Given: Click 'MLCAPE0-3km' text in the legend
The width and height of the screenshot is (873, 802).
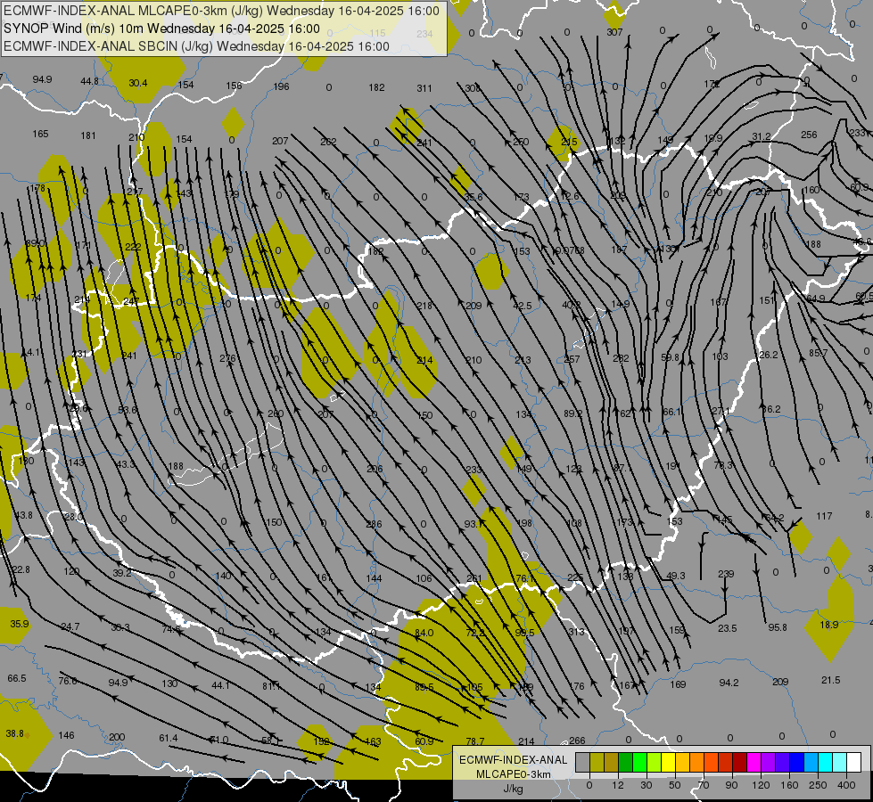Looking at the screenshot, I should (514, 774).
